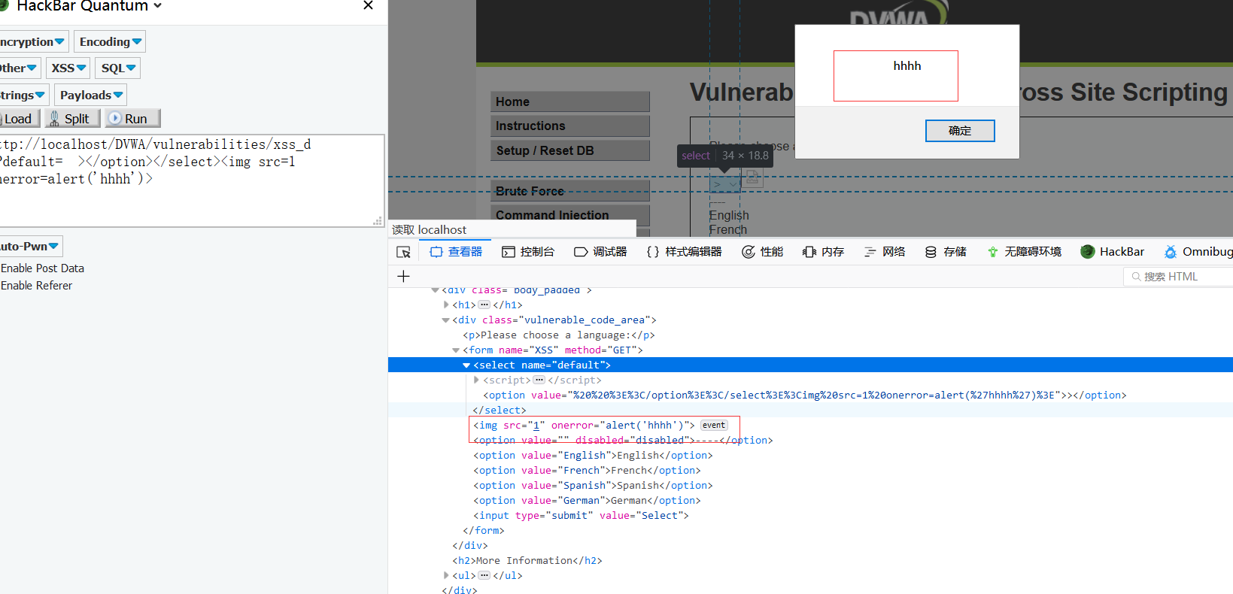Select the option value="Spanish" line
This screenshot has width=1233, height=594.
[593, 486]
